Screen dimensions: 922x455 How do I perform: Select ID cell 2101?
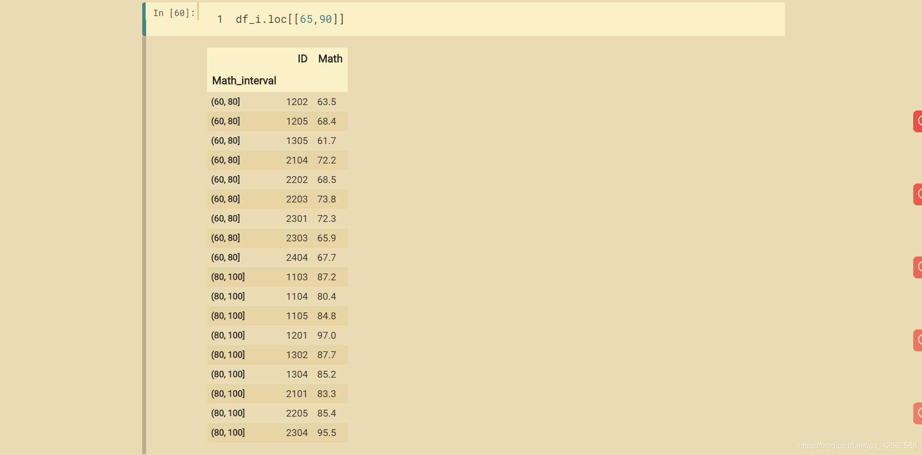(x=297, y=394)
